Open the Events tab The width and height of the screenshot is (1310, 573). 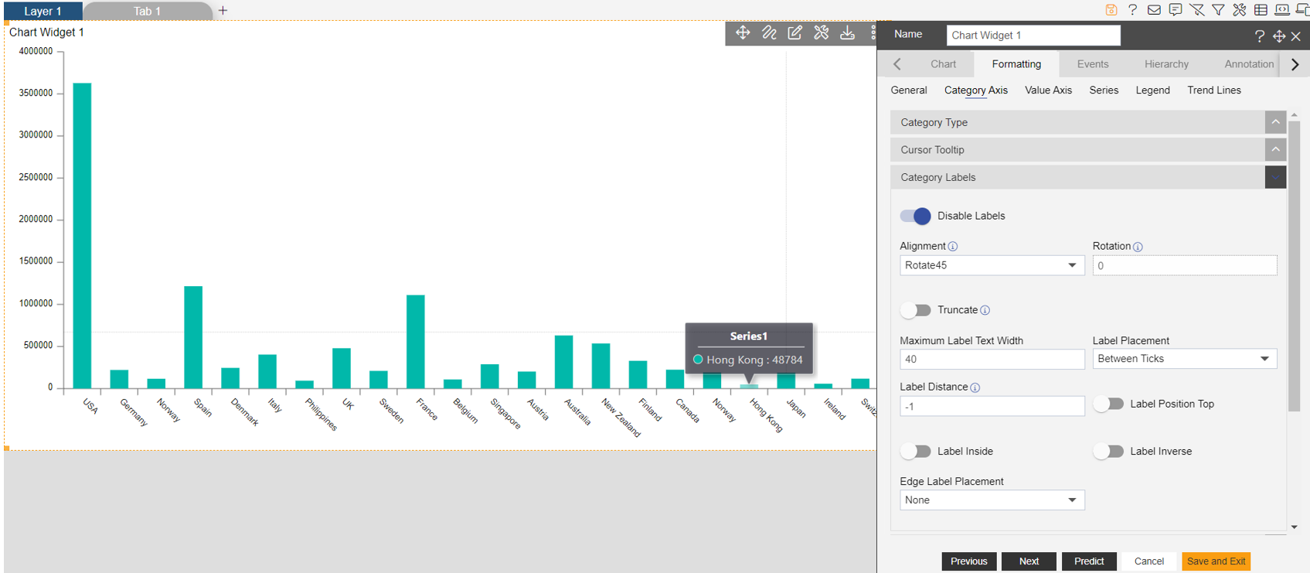pos(1093,64)
